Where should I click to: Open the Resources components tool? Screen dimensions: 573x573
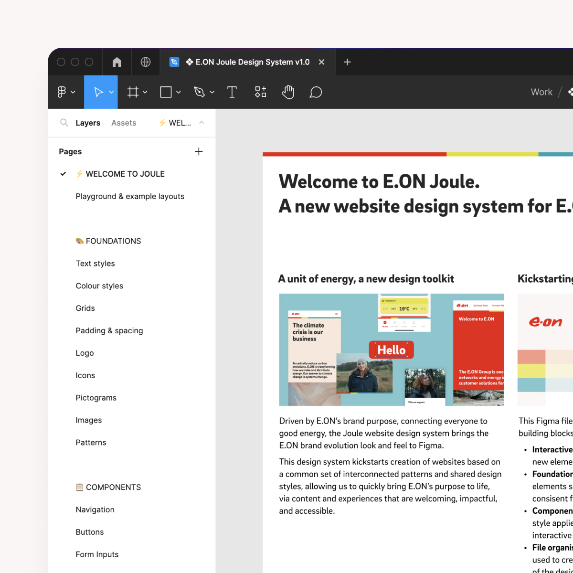260,92
